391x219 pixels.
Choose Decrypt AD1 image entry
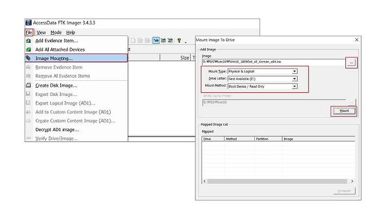(77, 130)
